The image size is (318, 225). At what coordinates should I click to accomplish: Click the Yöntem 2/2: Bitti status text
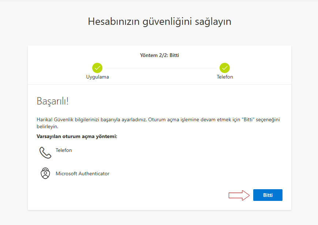tap(160, 55)
